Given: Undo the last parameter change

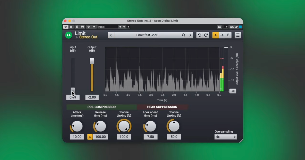Looking at the screenshot, I should tap(200, 35).
